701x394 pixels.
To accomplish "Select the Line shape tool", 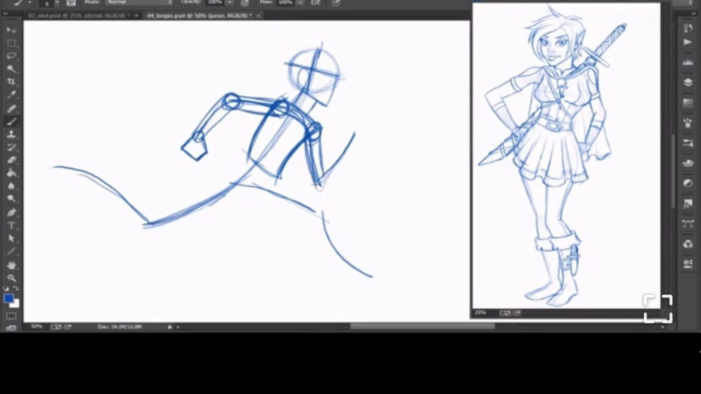I will pos(11,251).
